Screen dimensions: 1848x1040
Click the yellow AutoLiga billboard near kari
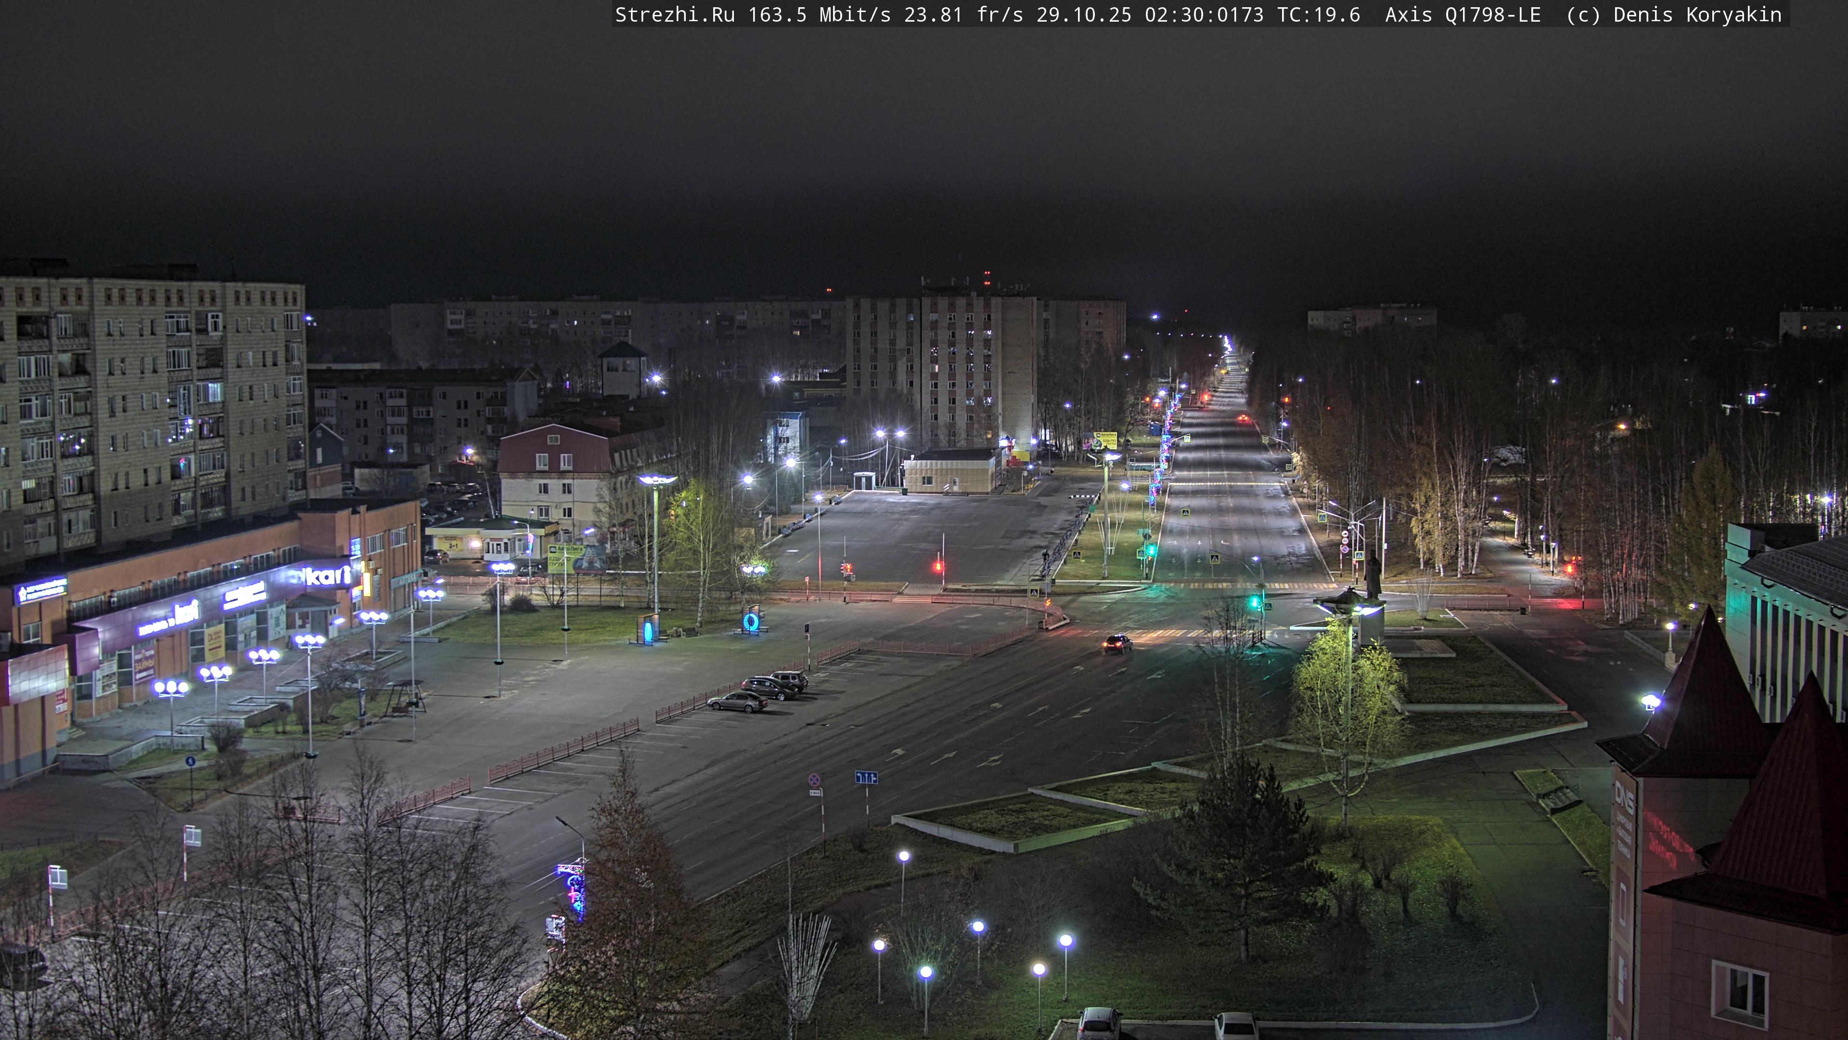[563, 558]
